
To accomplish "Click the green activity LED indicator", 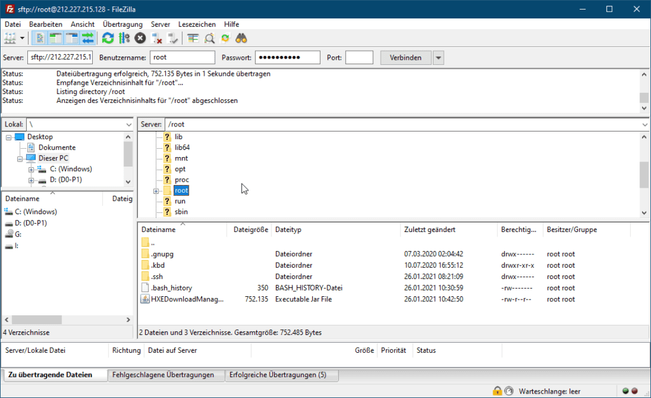I will tap(626, 391).
